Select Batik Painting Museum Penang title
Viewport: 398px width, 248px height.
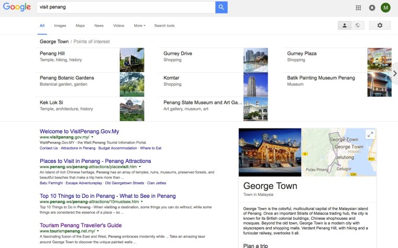(321, 78)
